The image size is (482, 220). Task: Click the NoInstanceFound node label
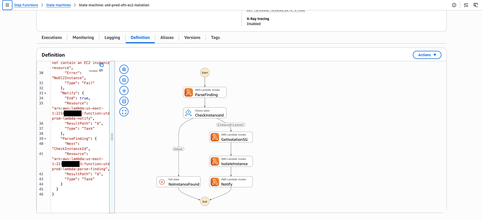pyautogui.click(x=184, y=184)
